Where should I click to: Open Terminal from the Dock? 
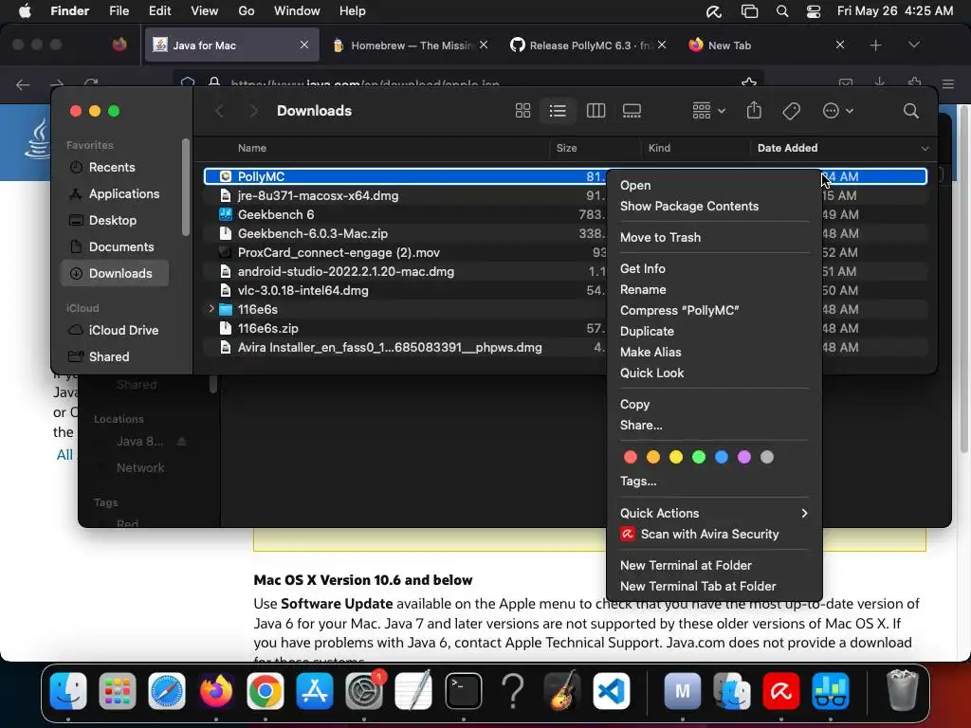pyautogui.click(x=463, y=691)
